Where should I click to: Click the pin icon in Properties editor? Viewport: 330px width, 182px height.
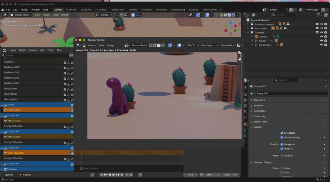[325, 86]
